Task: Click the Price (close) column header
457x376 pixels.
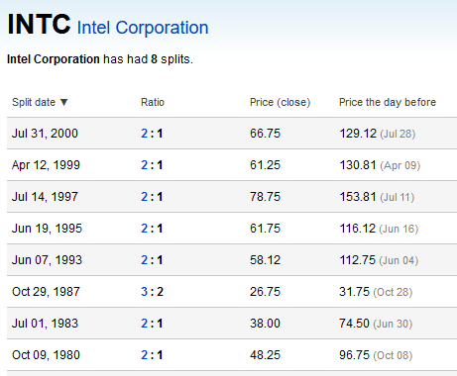Action: 281,102
